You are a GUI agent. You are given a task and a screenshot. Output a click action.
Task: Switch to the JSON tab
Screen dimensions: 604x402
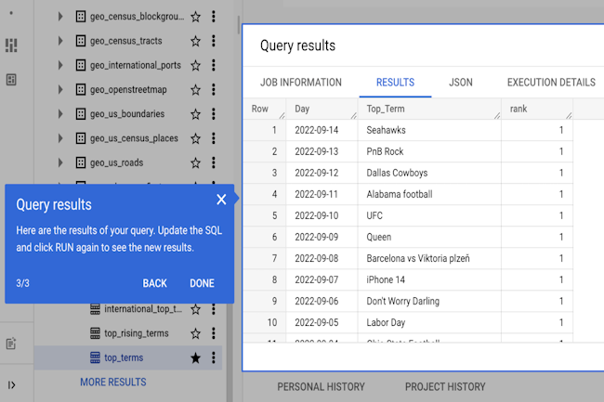pos(460,83)
